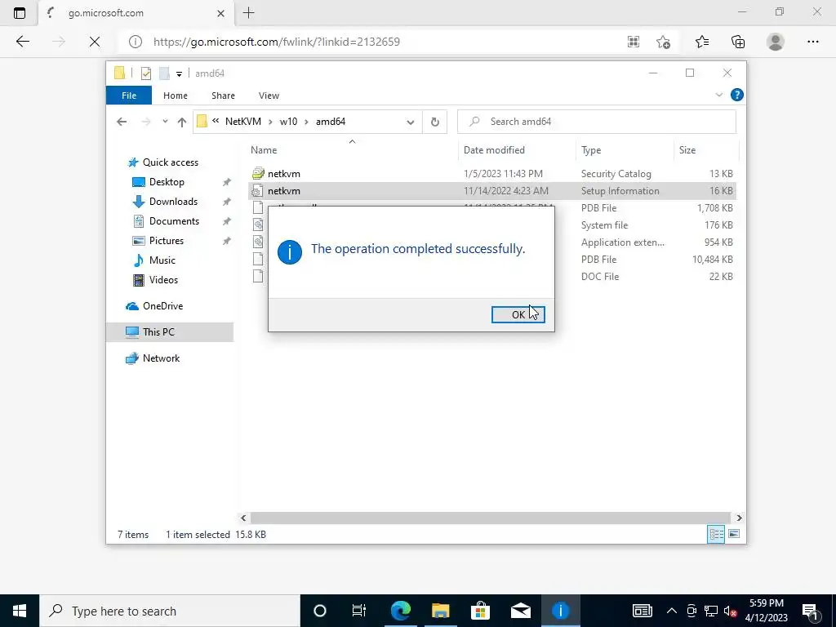836x627 pixels.
Task: Open Task View from the taskbar
Action: (359, 611)
